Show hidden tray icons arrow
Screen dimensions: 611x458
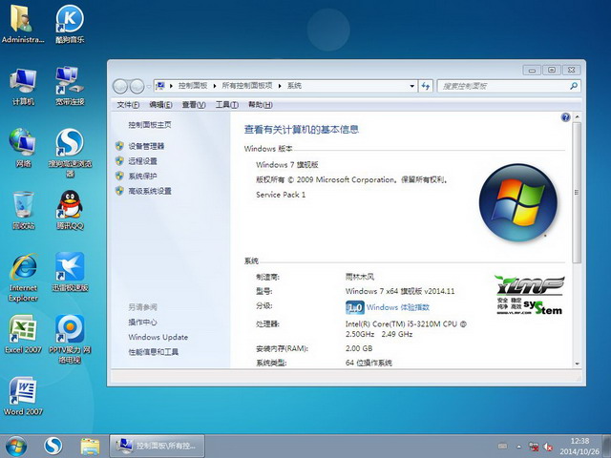(x=518, y=447)
